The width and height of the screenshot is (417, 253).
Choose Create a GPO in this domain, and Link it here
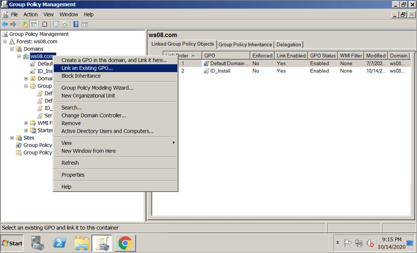(115, 60)
